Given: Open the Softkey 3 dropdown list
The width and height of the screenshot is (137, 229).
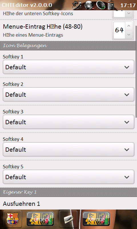Looking at the screenshot, I should pos(68,122).
